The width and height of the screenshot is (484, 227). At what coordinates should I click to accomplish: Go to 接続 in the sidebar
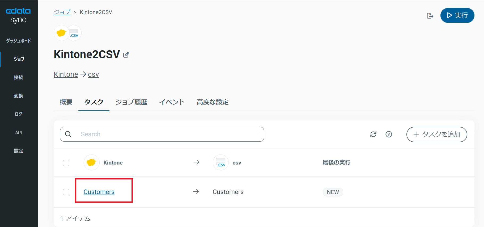[x=19, y=77]
